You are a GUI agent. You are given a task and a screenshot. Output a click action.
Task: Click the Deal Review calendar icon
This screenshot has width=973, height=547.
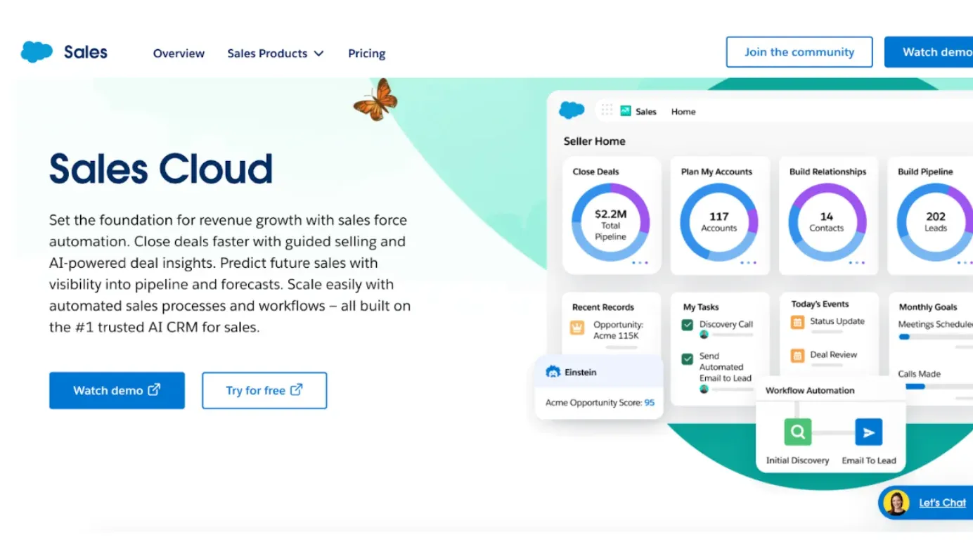pyautogui.click(x=797, y=356)
